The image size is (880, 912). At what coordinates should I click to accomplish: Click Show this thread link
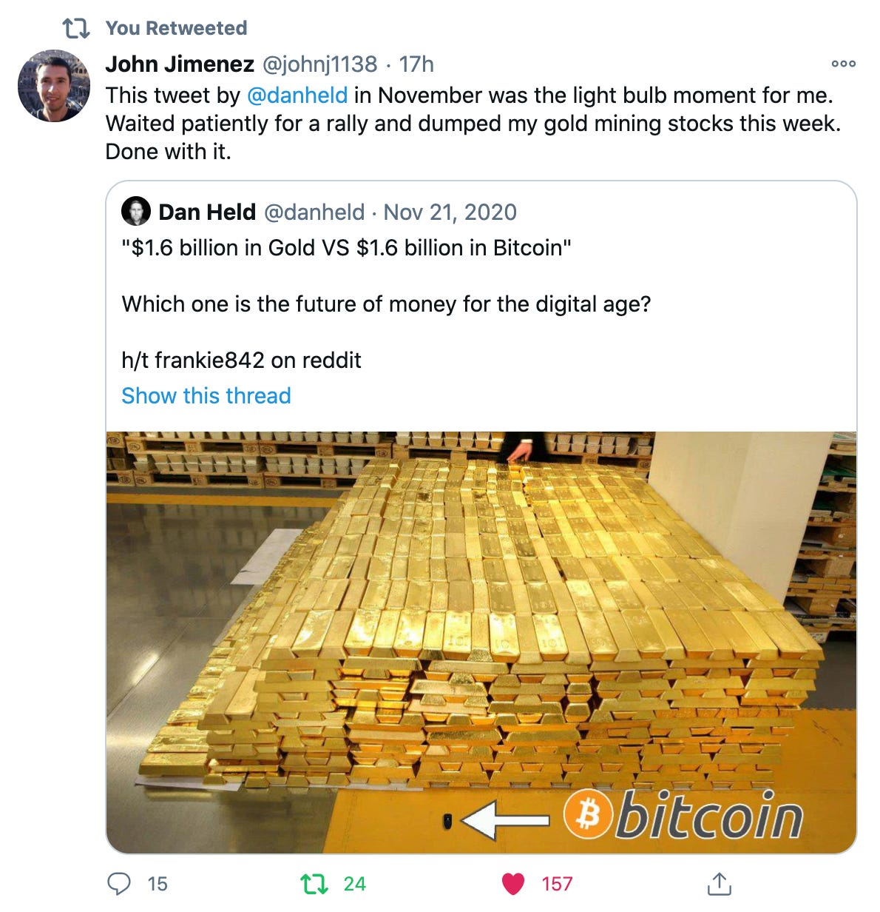tap(206, 395)
